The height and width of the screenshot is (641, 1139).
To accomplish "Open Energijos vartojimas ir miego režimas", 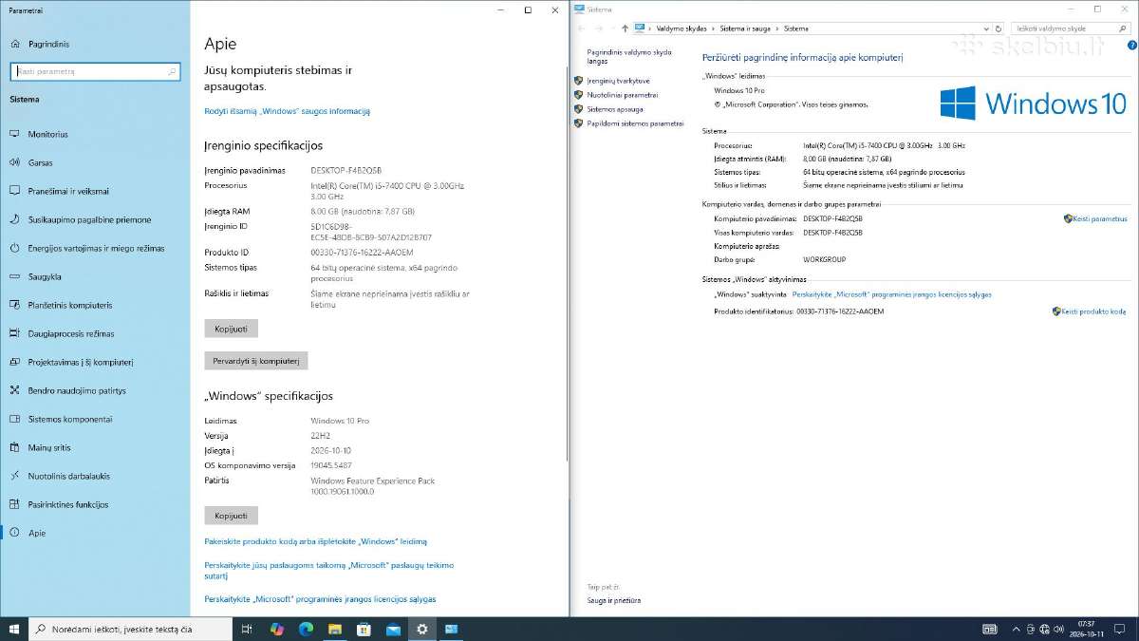I will pos(95,248).
